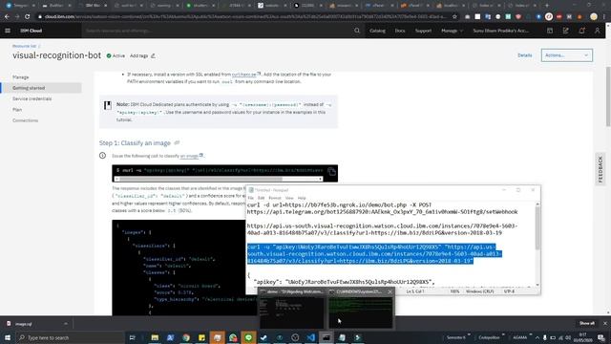Open the pencil edit icon in IBM header
This screenshot has height=344, width=611.
coord(566,31)
